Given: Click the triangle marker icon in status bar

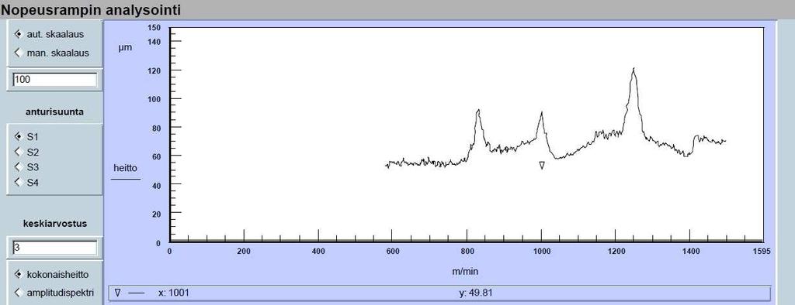Looking at the screenshot, I should click(118, 293).
